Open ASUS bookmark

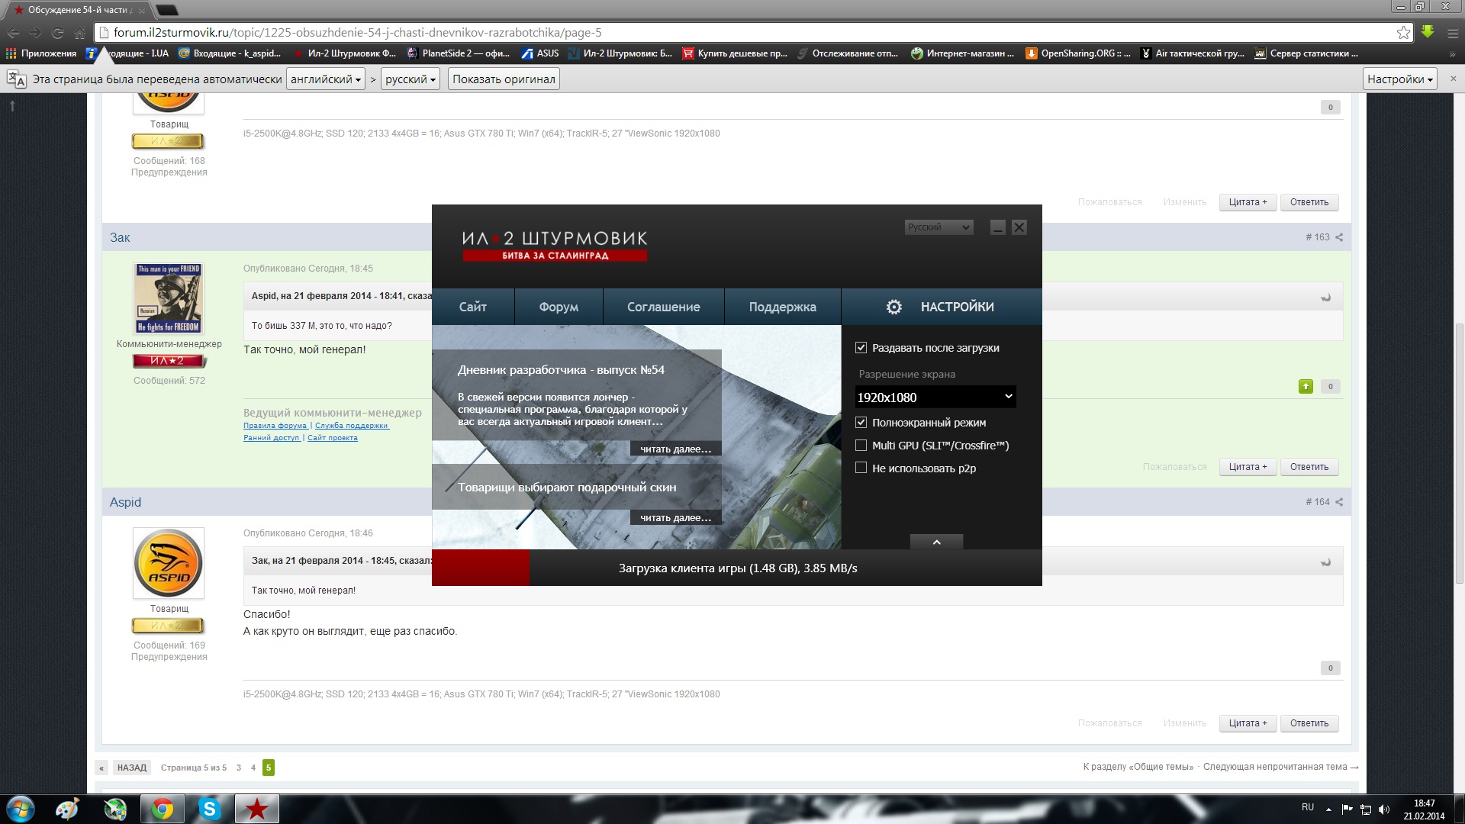click(x=540, y=53)
